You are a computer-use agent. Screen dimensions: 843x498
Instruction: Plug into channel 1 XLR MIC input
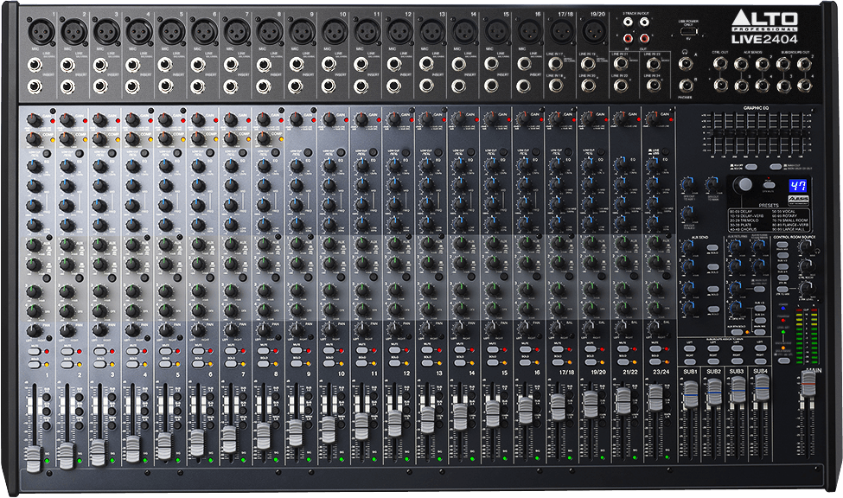41,31
